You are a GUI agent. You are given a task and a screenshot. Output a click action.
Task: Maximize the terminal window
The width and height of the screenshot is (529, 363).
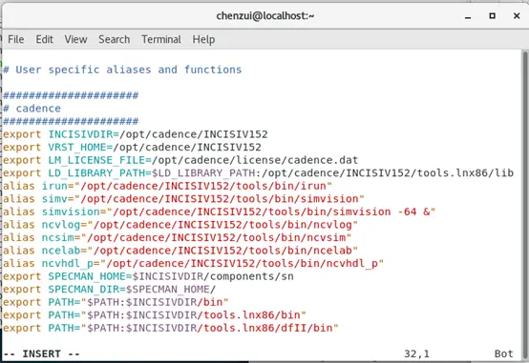(x=492, y=16)
